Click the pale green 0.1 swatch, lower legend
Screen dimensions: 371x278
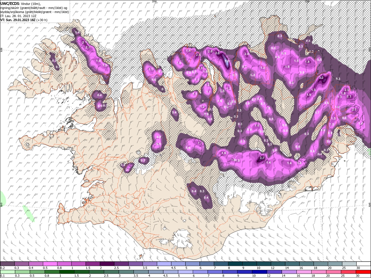(x=8, y=272)
